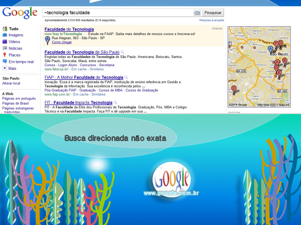Open Em cache link for fiap.com.br
This screenshot has height=225, width=301.
[81, 94]
